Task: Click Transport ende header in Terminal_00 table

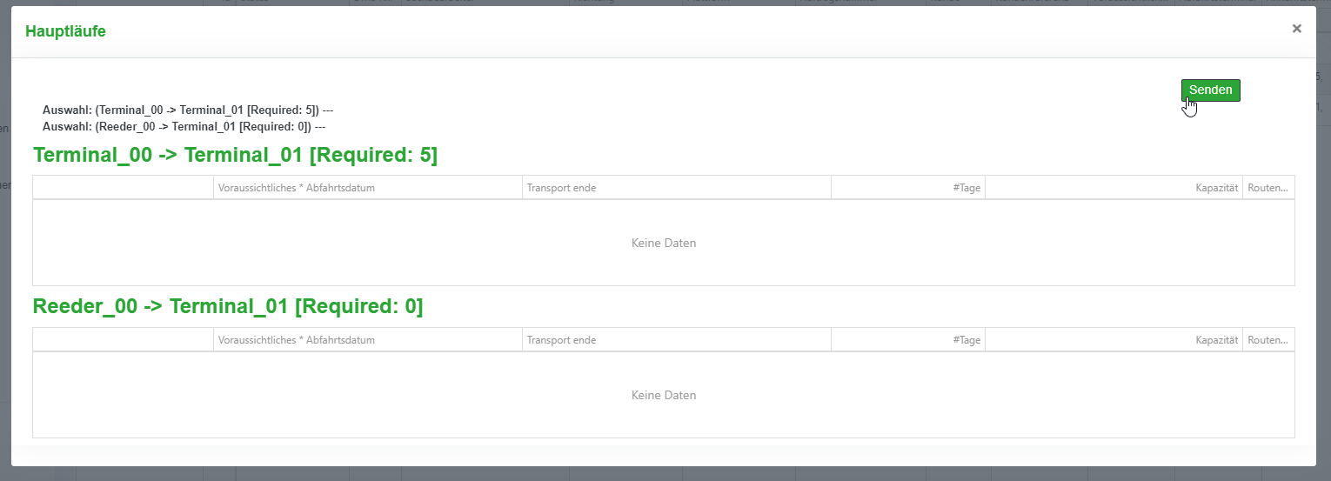Action: point(562,188)
